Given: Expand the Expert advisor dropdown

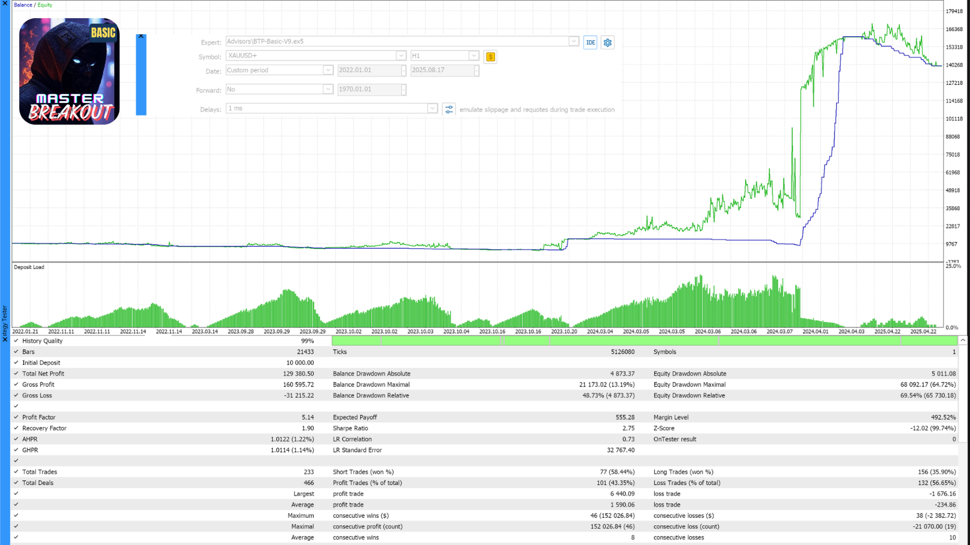Looking at the screenshot, I should coord(573,41).
